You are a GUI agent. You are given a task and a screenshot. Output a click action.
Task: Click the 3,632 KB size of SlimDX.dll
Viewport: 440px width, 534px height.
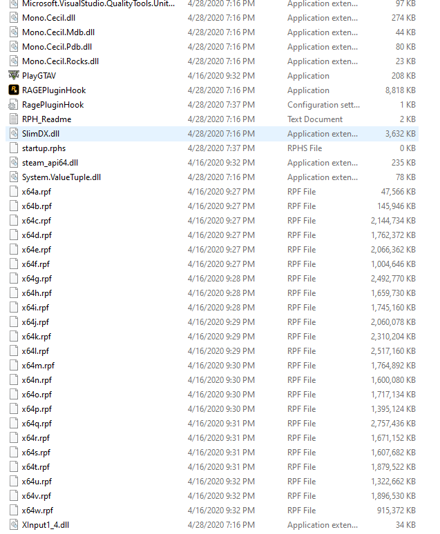tap(401, 134)
